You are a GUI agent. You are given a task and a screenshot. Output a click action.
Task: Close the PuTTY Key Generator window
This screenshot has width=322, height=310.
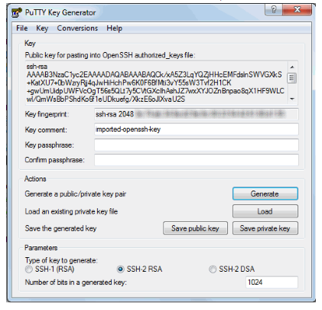pyautogui.click(x=297, y=10)
